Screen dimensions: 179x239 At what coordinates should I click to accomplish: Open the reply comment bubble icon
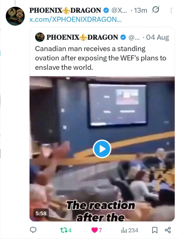point(33,230)
